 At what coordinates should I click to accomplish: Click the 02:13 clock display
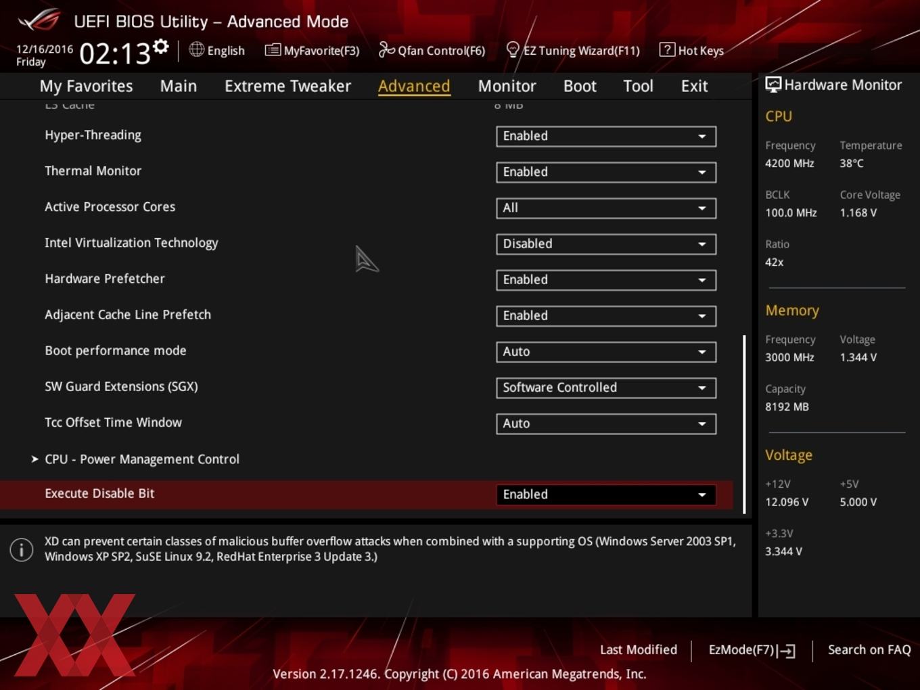115,53
